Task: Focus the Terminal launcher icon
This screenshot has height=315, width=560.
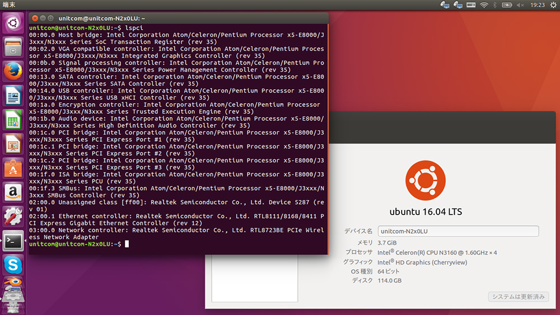Action: pyautogui.click(x=13, y=240)
